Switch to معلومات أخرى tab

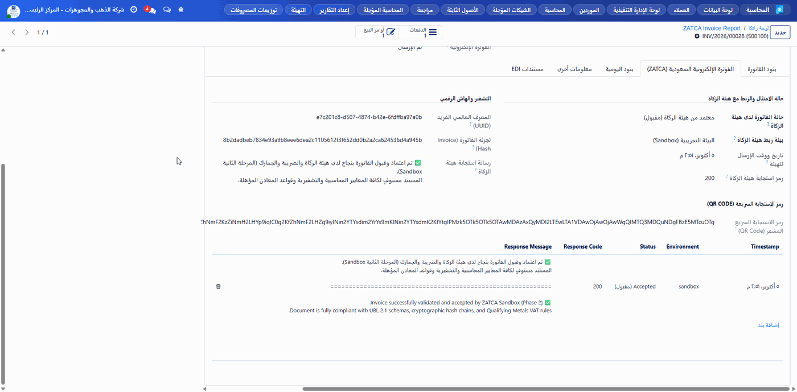[574, 69]
